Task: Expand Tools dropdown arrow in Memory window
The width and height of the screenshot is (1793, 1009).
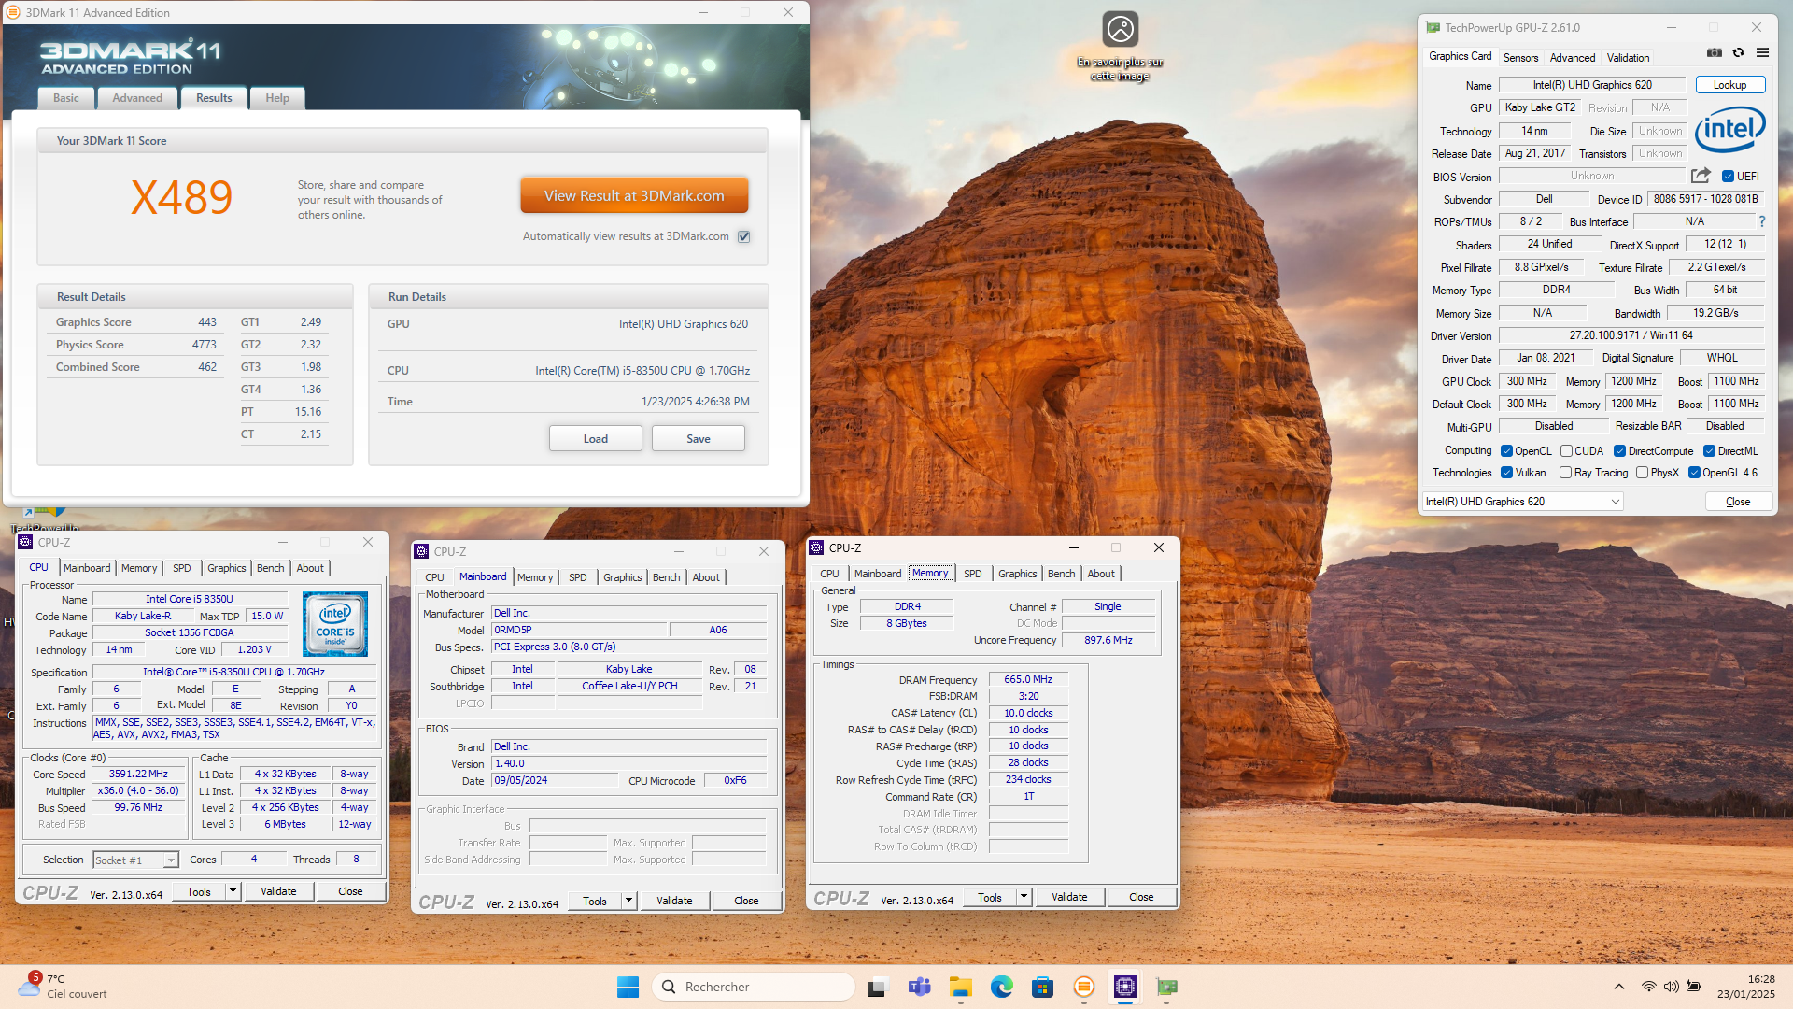Action: (x=1024, y=897)
